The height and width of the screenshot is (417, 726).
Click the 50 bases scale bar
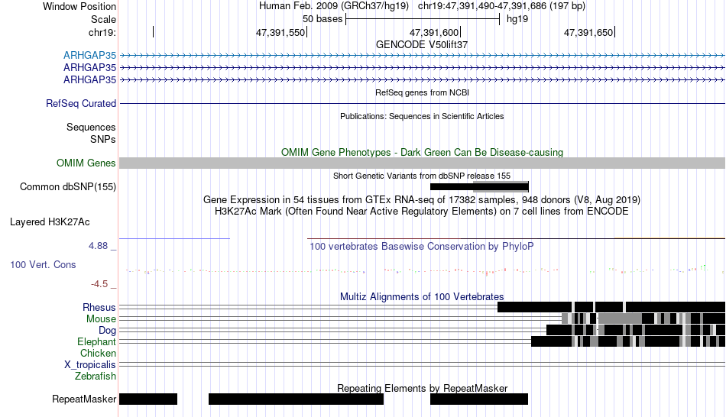point(423,19)
